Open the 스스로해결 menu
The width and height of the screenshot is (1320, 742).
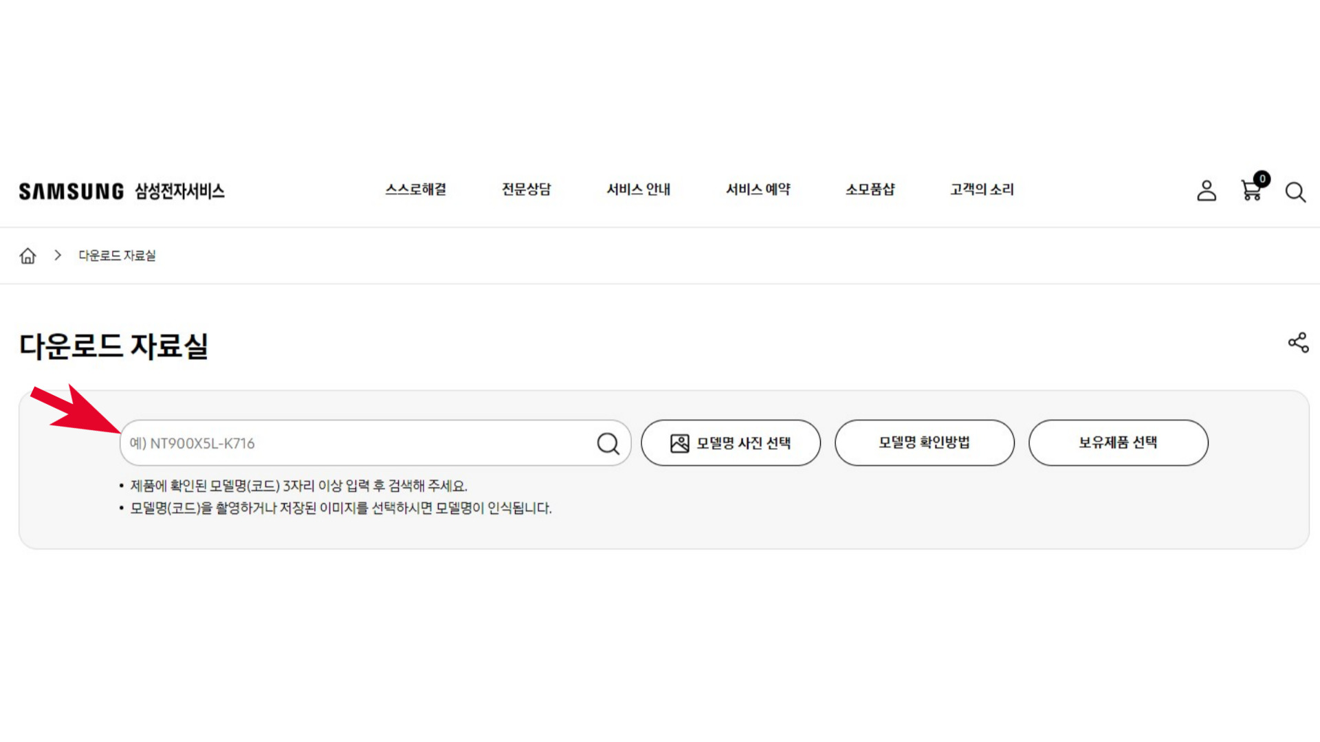pos(416,190)
